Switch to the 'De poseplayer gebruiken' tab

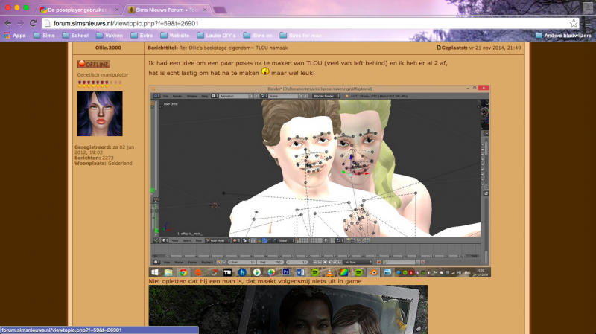coord(77,10)
